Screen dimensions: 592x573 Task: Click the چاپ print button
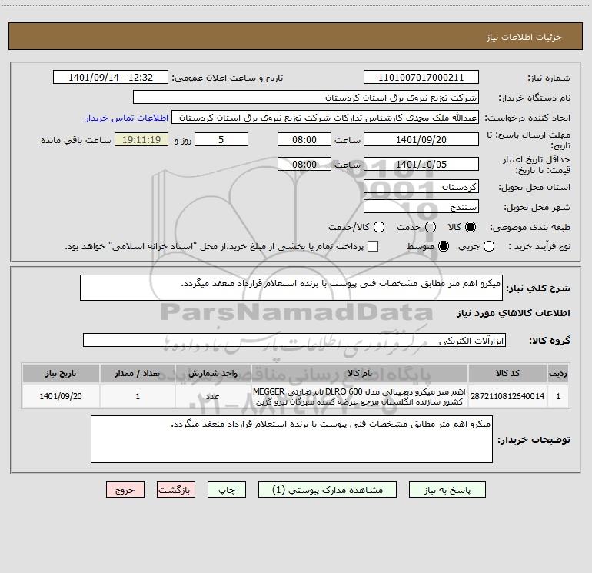(x=227, y=489)
